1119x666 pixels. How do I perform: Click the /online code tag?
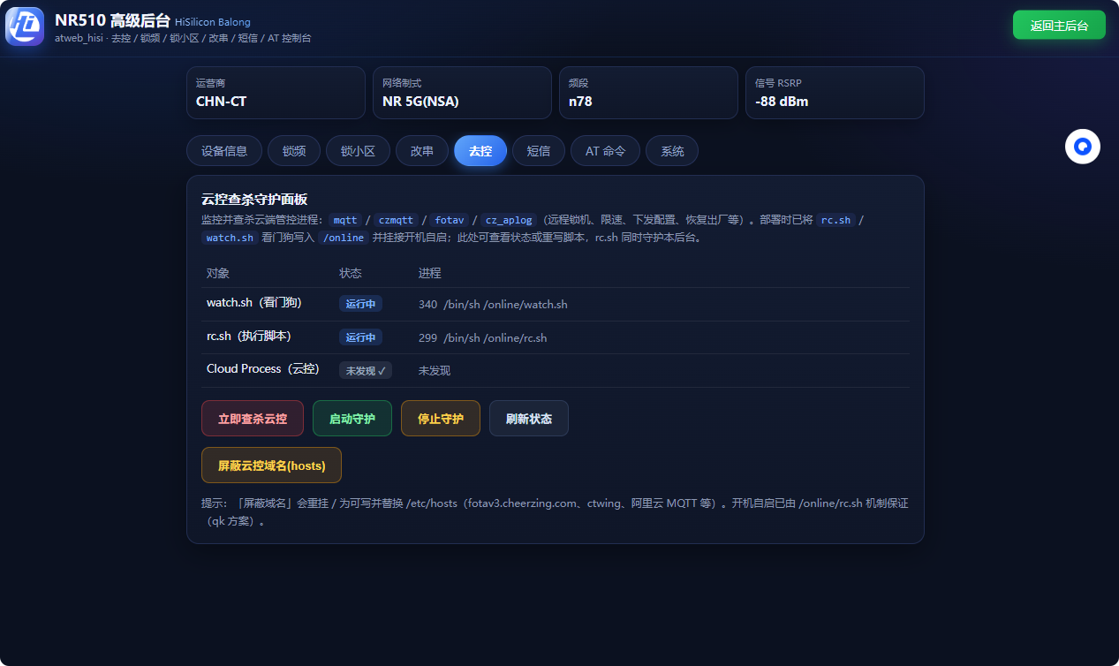(x=343, y=238)
